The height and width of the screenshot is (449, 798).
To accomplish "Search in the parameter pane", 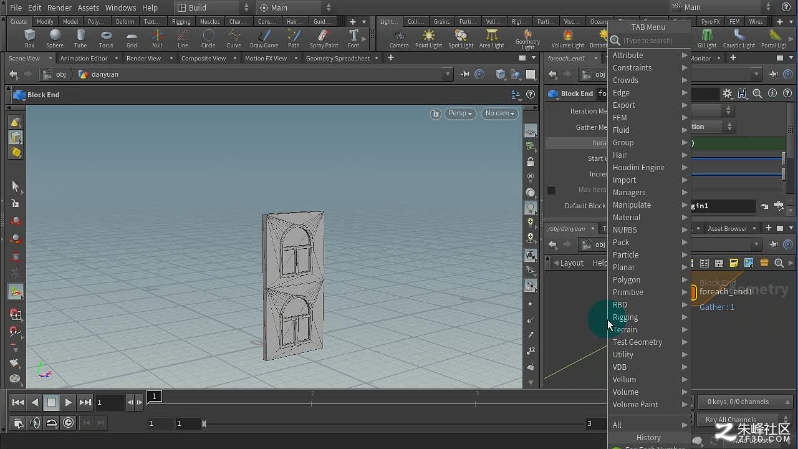I will click(757, 94).
